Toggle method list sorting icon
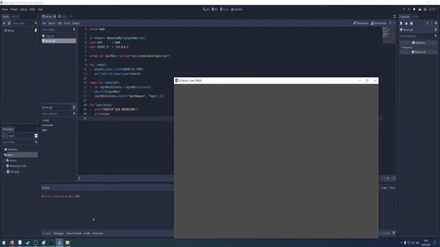Viewport: 440px width, 247px height. click(x=74, y=107)
